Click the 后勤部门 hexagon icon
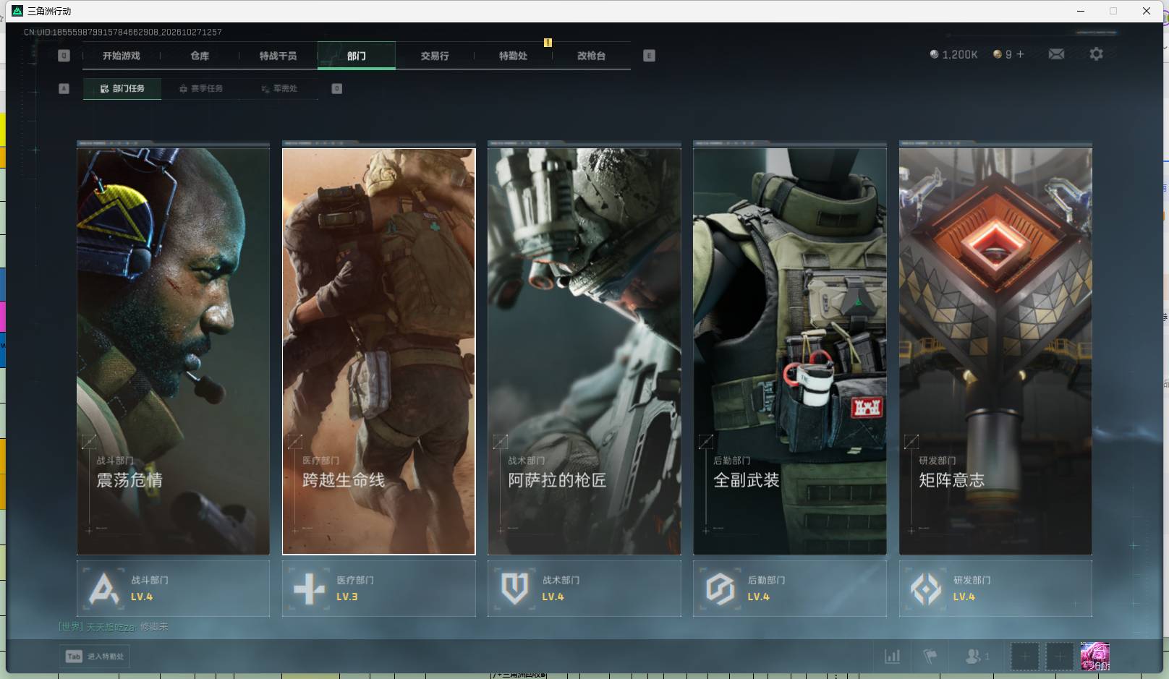The image size is (1169, 679). (720, 589)
